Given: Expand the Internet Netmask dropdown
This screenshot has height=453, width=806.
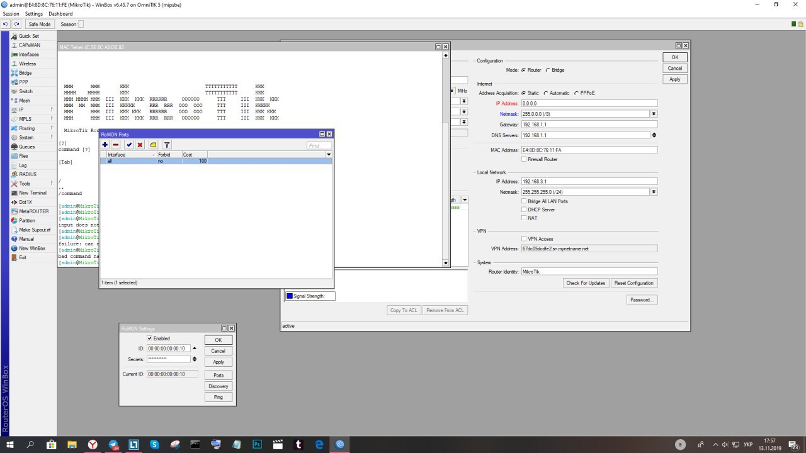Looking at the screenshot, I should click(654, 114).
